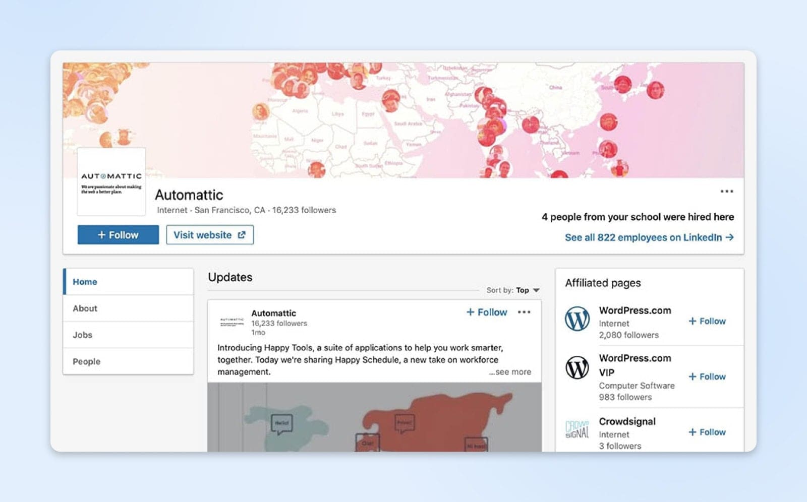Open the post options three-dots menu

click(x=524, y=312)
